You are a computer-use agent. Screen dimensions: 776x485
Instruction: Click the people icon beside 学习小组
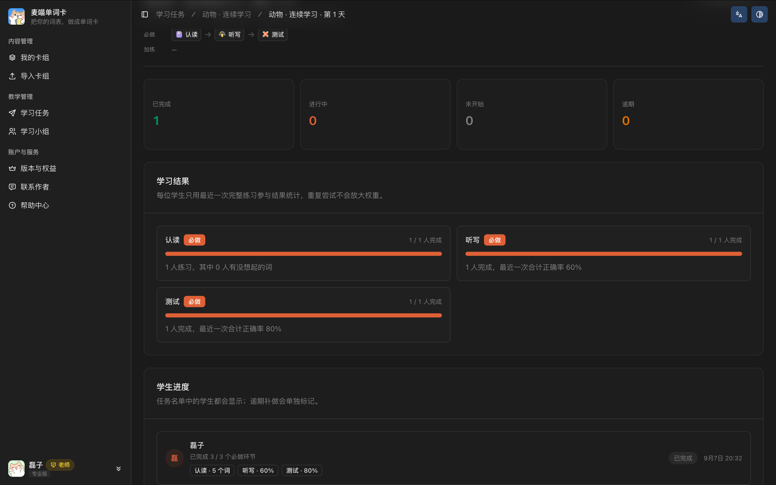click(x=12, y=131)
